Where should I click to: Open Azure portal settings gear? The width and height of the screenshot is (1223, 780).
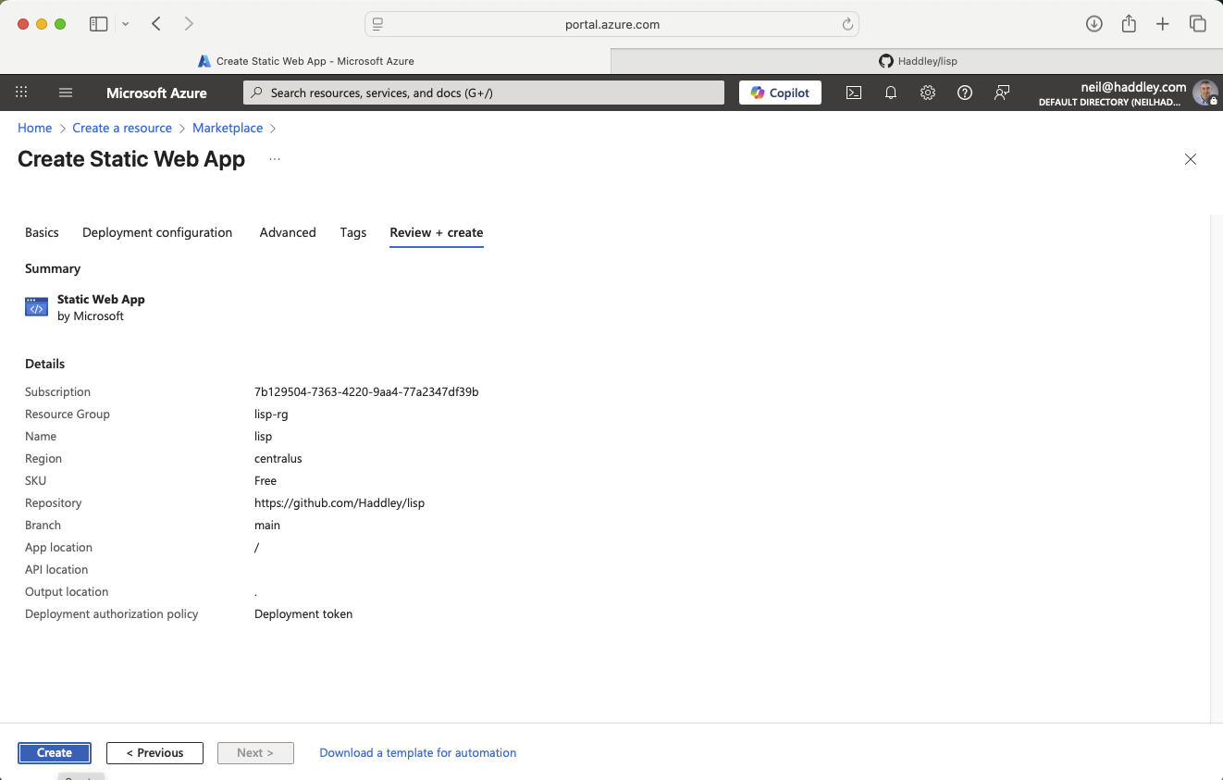click(x=928, y=93)
